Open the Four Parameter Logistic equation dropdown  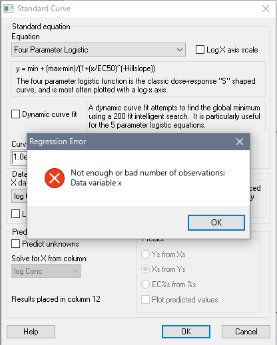click(x=99, y=50)
